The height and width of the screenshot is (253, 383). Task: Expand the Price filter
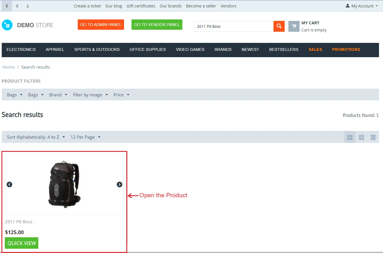pos(121,95)
